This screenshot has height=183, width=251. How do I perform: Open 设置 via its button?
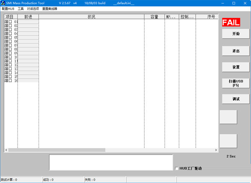tap(236, 67)
